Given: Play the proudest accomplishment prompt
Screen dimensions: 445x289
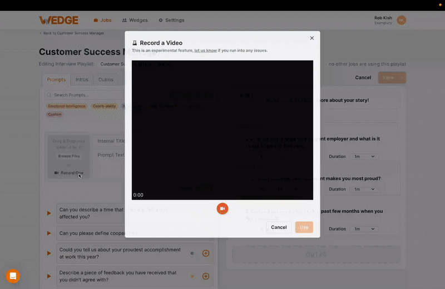Looking at the screenshot, I should pyautogui.click(x=49, y=253).
